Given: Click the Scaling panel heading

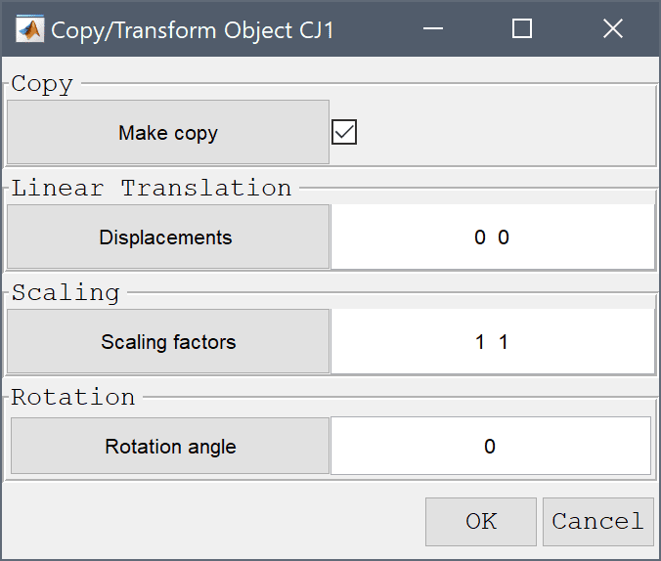Looking at the screenshot, I should pyautogui.click(x=66, y=292).
